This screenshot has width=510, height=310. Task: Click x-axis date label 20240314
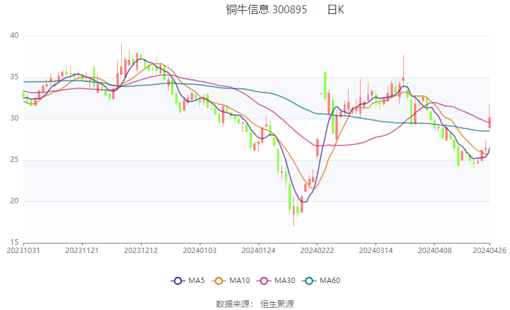(x=376, y=251)
